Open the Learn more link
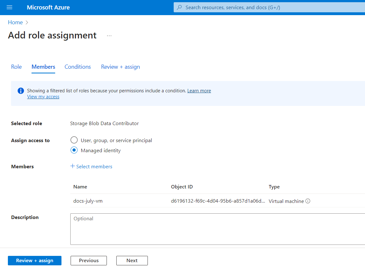This screenshot has width=365, height=271. pos(199,91)
